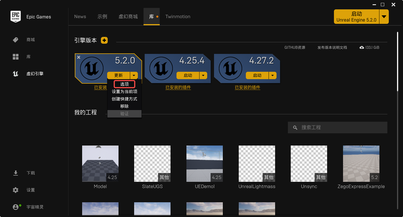The width and height of the screenshot is (403, 217).
Task: Launch engine 4.25.4 with 启动
Action: [188, 75]
